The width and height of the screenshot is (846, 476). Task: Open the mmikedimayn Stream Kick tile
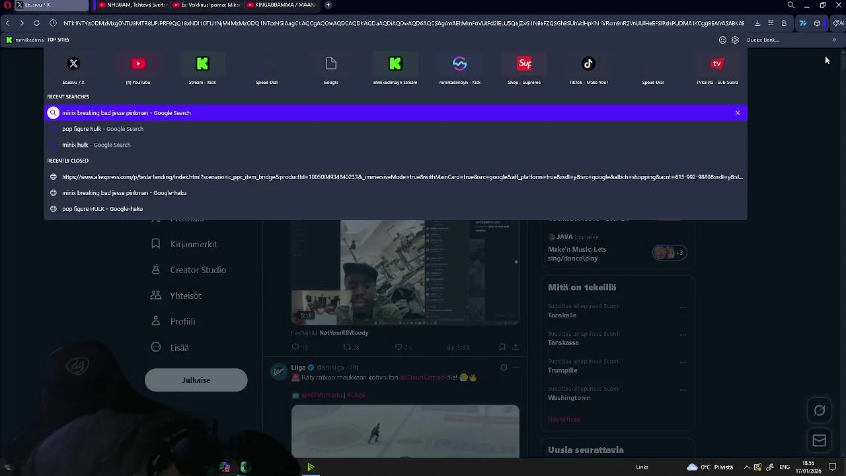pos(395,69)
